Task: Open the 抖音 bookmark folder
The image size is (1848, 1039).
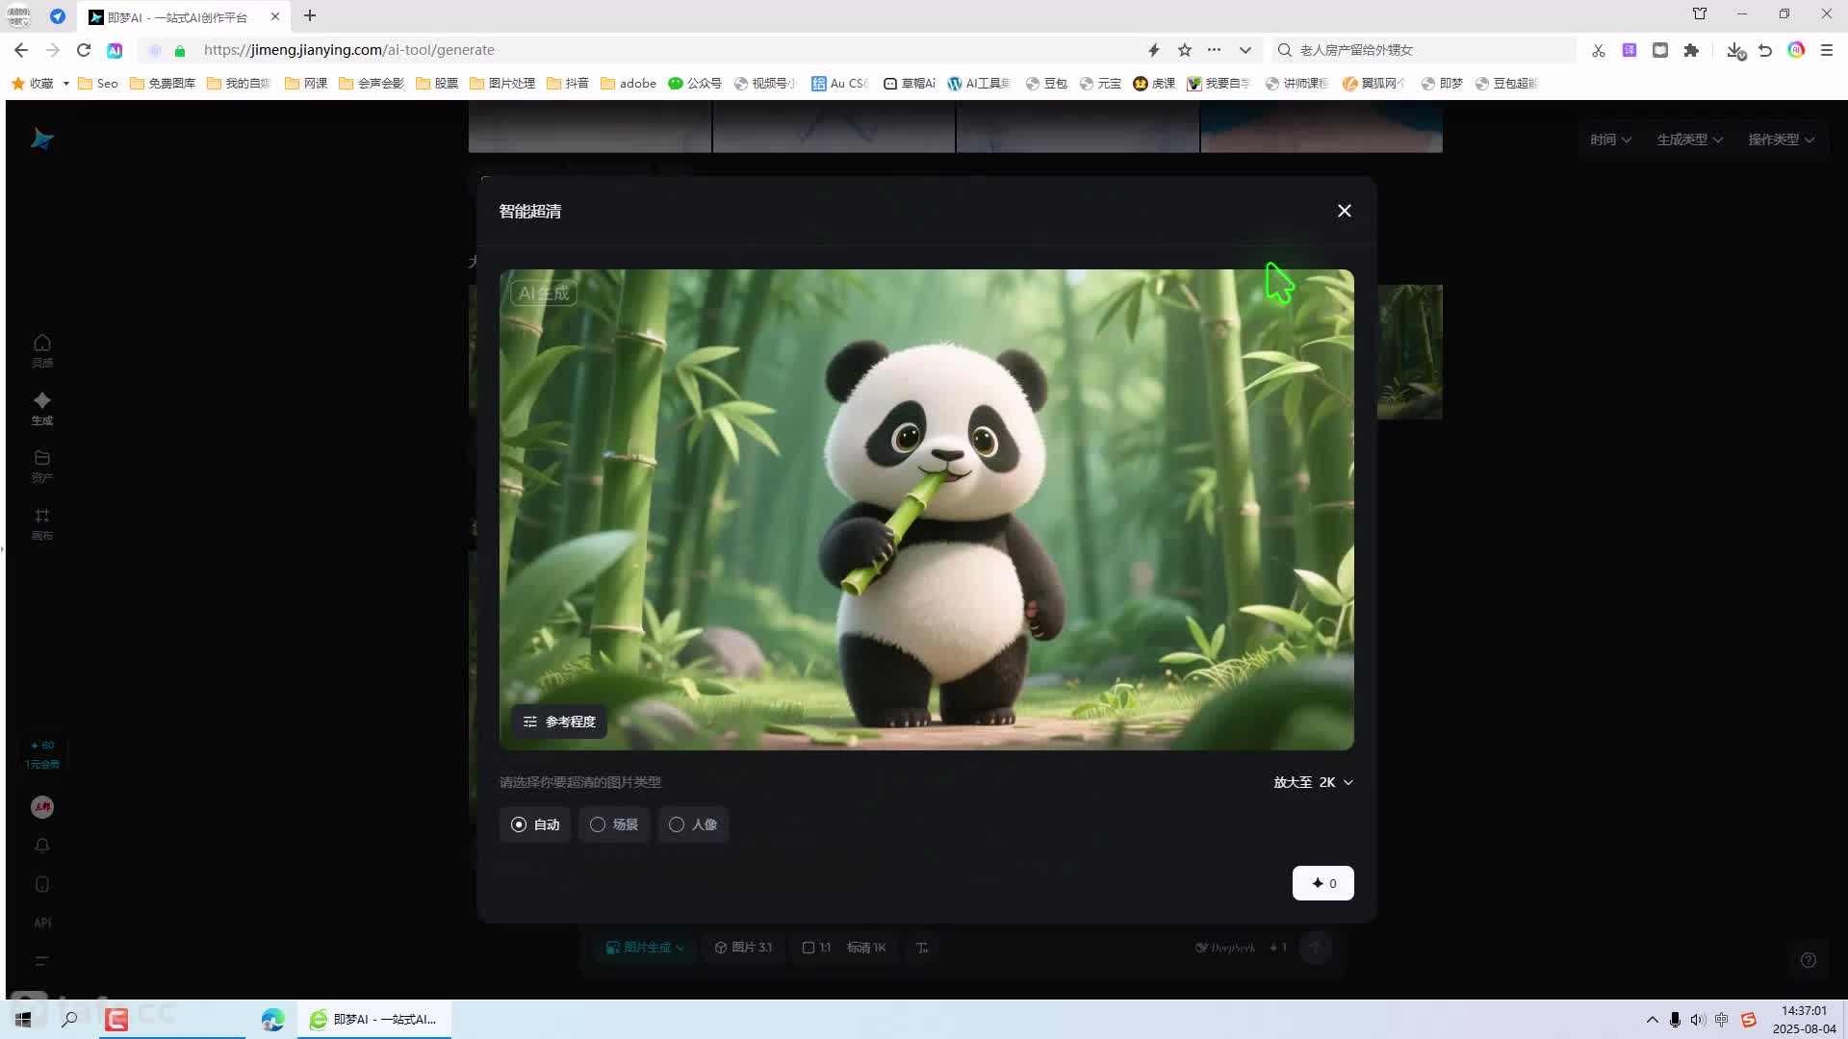Action: coord(568,84)
